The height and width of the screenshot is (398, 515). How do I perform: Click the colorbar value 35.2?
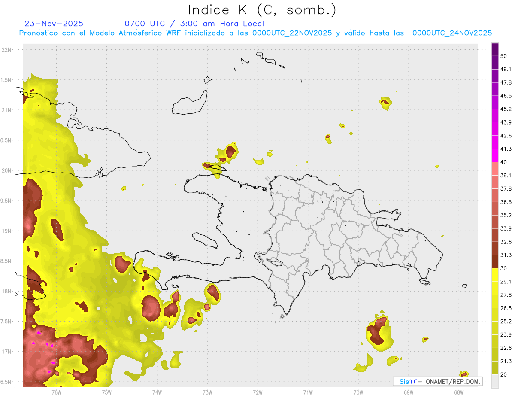point(506,215)
